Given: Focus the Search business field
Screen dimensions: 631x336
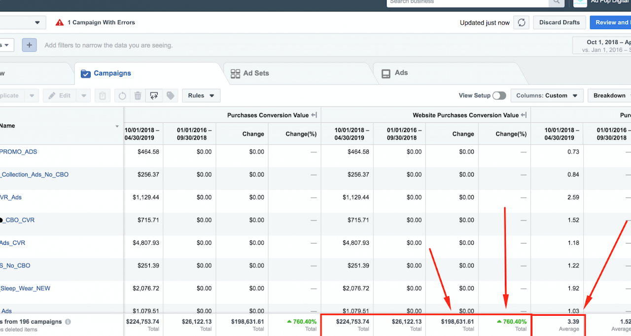Looking at the screenshot, I should [x=468, y=2].
